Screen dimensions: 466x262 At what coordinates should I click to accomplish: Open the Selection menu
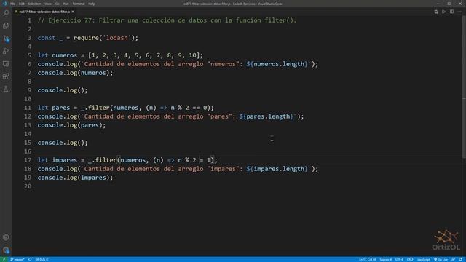coord(34,4)
